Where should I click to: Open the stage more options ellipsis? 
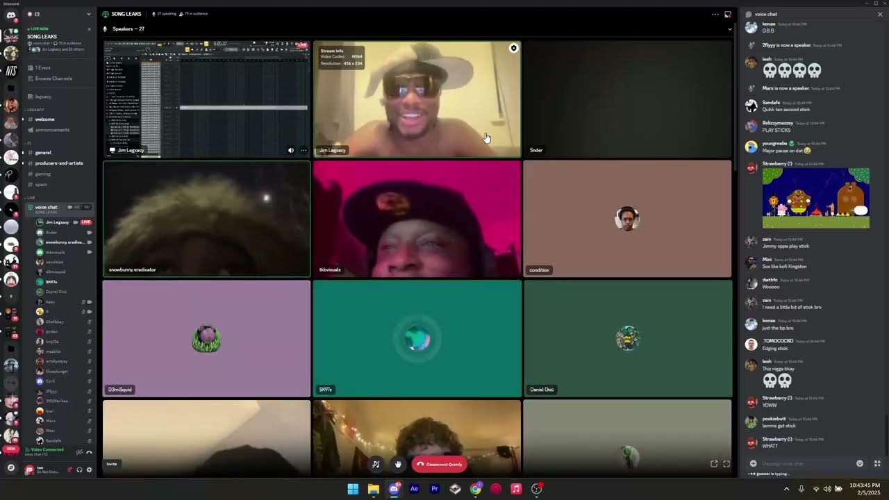coord(715,14)
